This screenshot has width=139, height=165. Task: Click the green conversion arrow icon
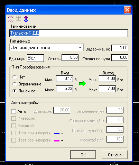(x=83, y=83)
